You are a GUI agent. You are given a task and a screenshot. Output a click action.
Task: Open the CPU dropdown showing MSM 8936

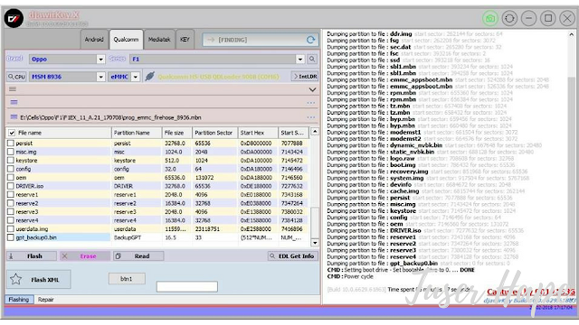[100, 77]
